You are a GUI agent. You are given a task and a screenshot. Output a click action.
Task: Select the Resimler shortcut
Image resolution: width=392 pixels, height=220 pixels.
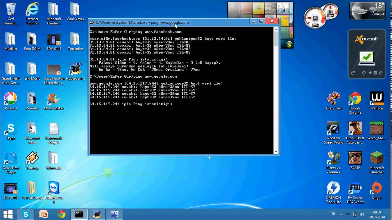pos(32,101)
